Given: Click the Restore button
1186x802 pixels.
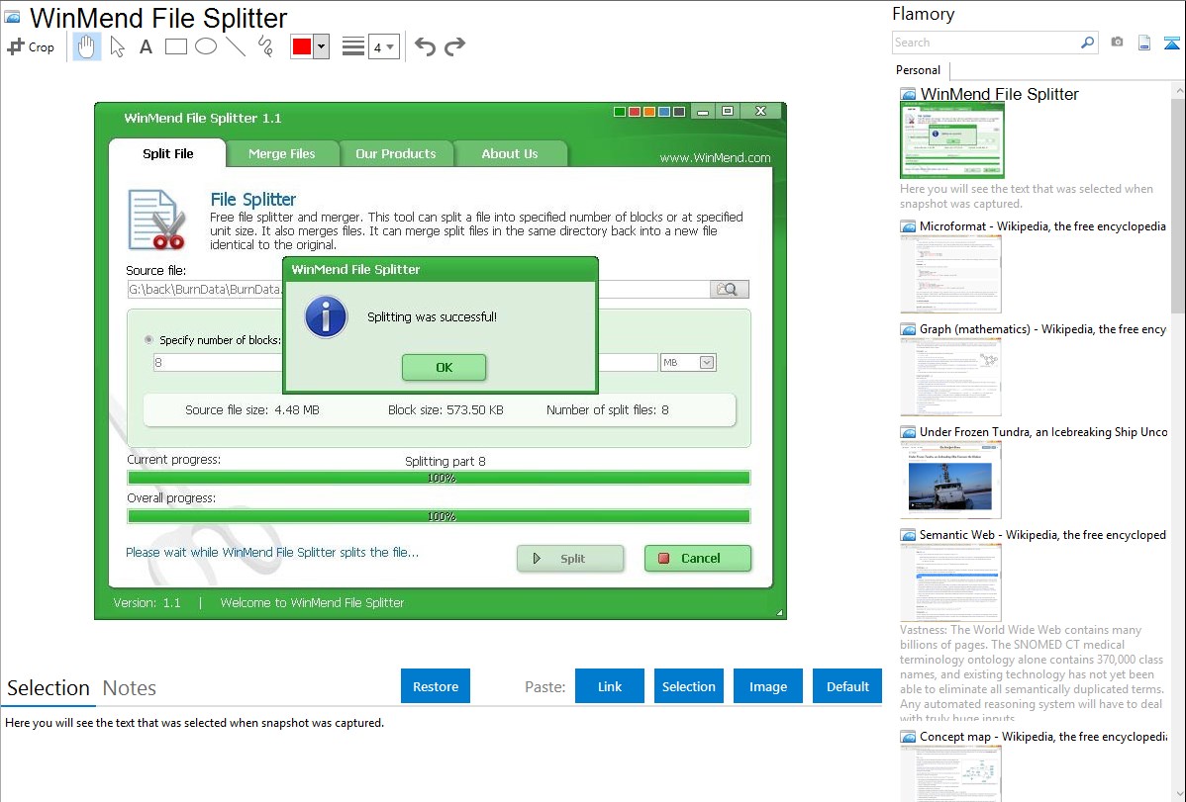Looking at the screenshot, I should [x=436, y=686].
